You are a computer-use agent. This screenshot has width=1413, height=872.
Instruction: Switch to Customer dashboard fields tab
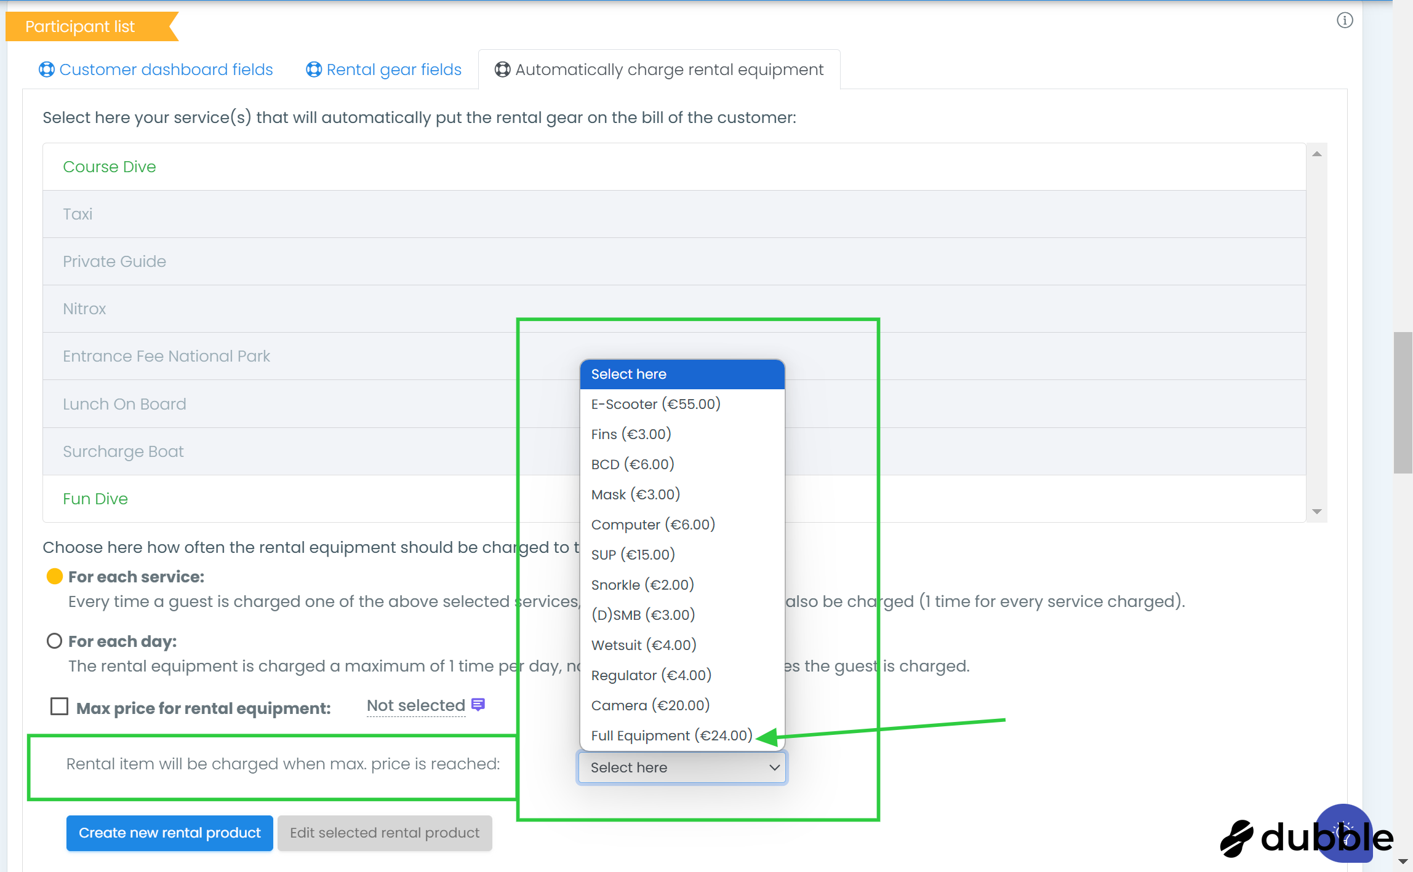[x=166, y=69]
